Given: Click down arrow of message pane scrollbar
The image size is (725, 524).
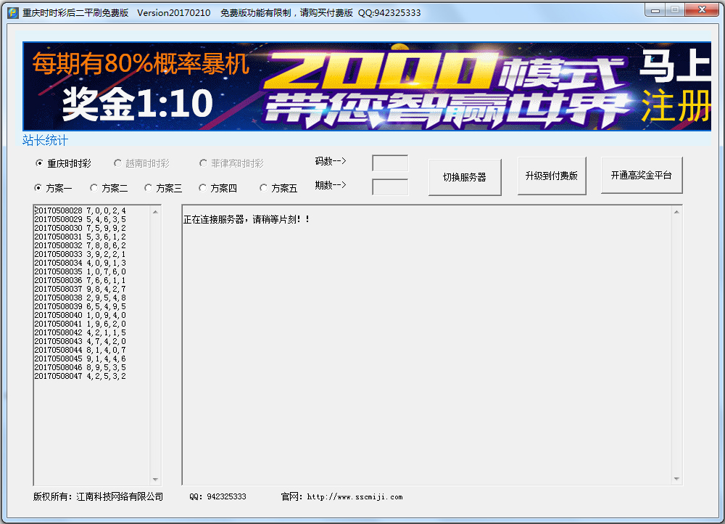Looking at the screenshot, I should click(676, 479).
